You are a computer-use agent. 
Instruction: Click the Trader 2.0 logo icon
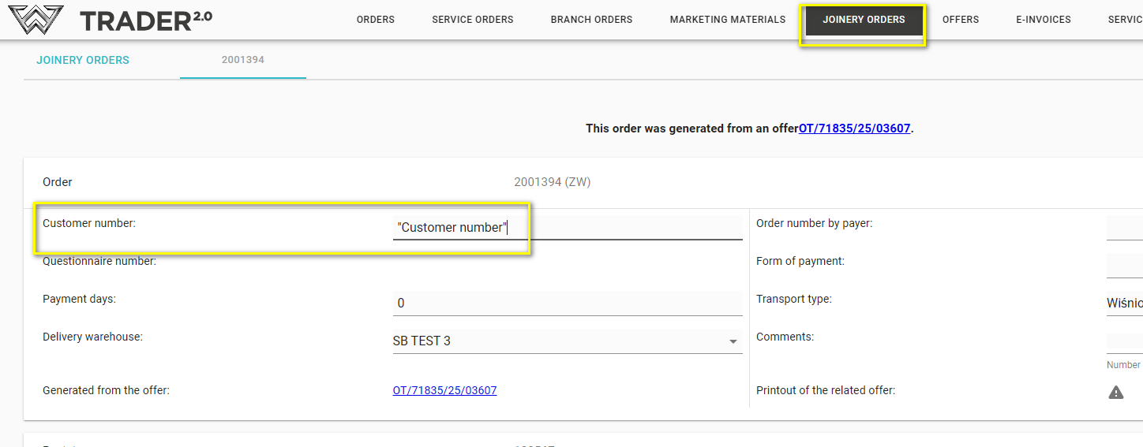tap(36, 20)
